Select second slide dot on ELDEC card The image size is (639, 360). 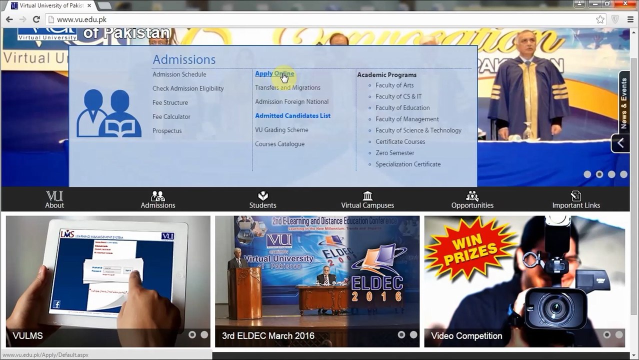coord(413,335)
